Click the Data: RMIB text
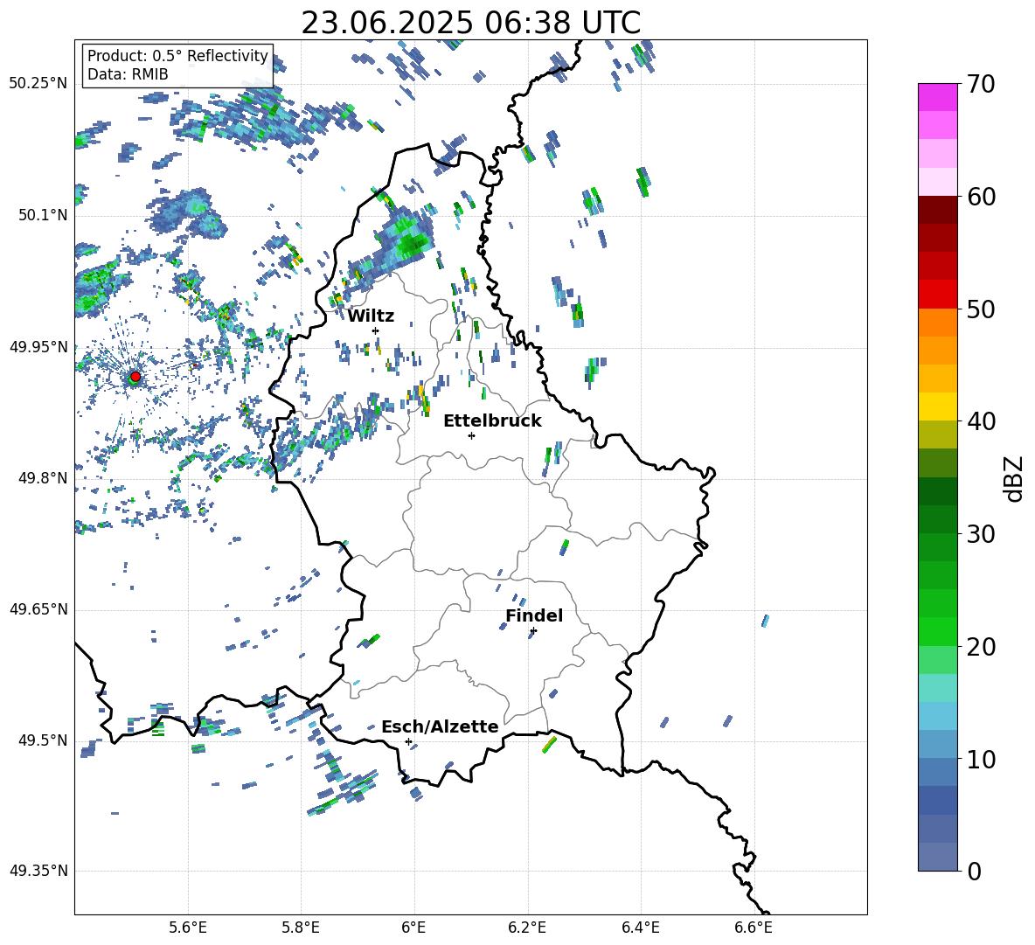The width and height of the screenshot is (1035, 945). click(128, 74)
